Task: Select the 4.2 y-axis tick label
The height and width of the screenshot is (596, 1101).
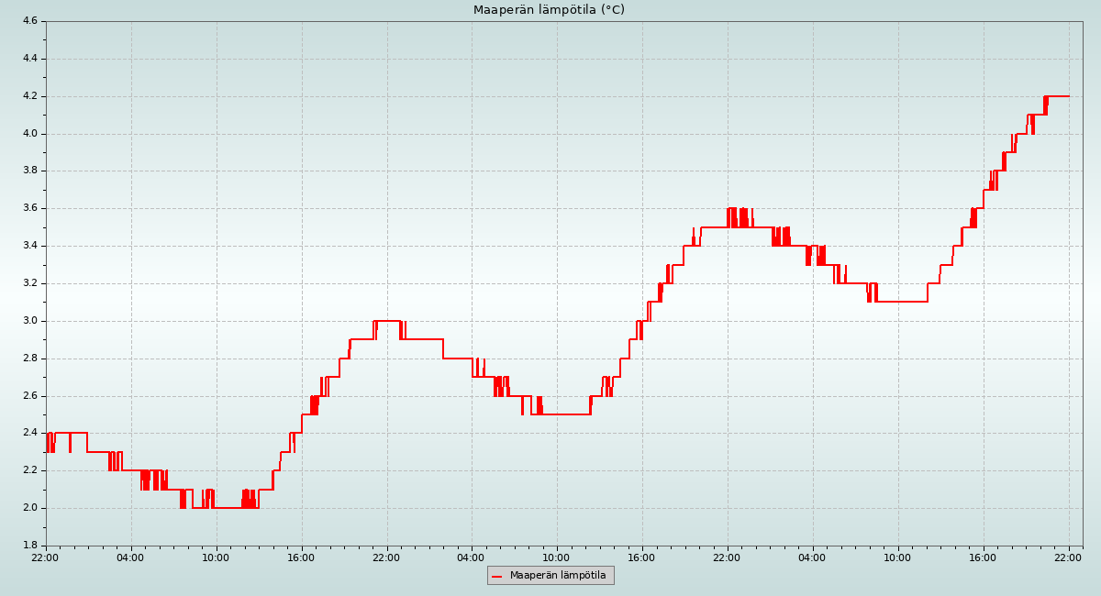Action: 29,96
